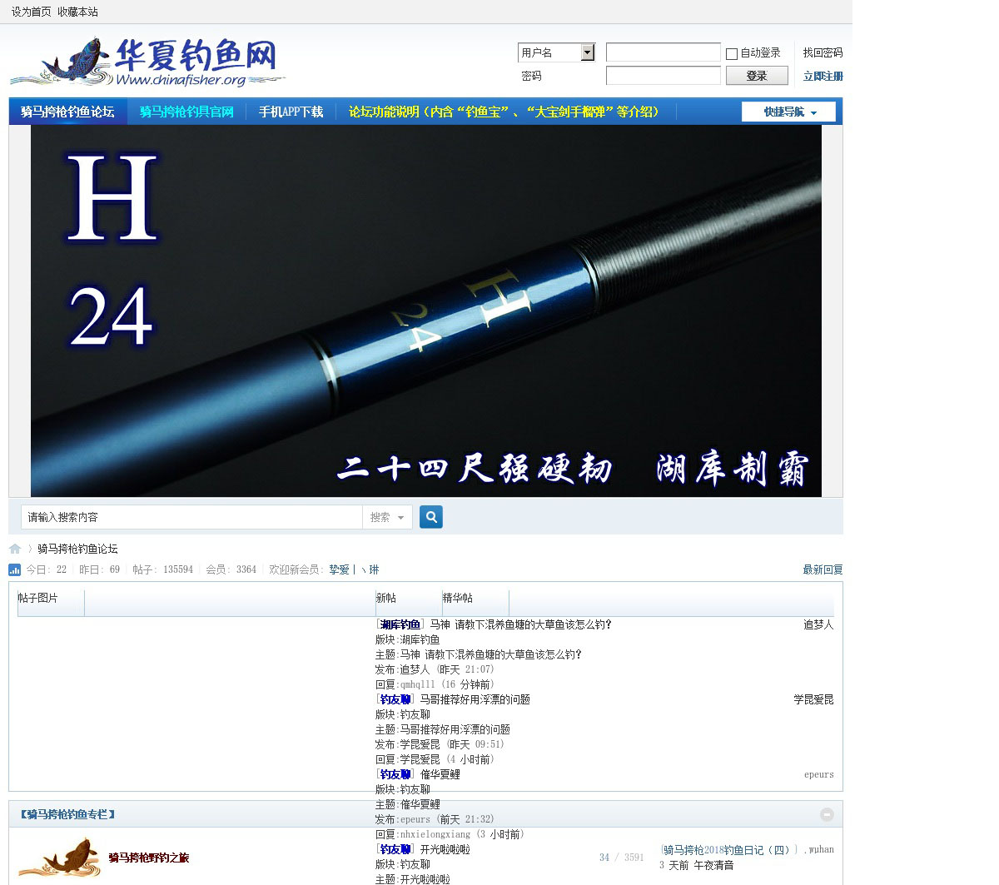Expand the 快捷导航 menu
The height and width of the screenshot is (885, 999).
pyautogui.click(x=788, y=112)
